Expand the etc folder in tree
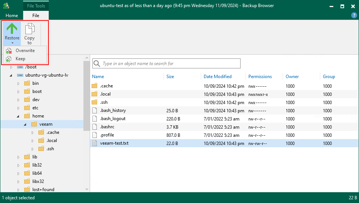 pos(18,108)
